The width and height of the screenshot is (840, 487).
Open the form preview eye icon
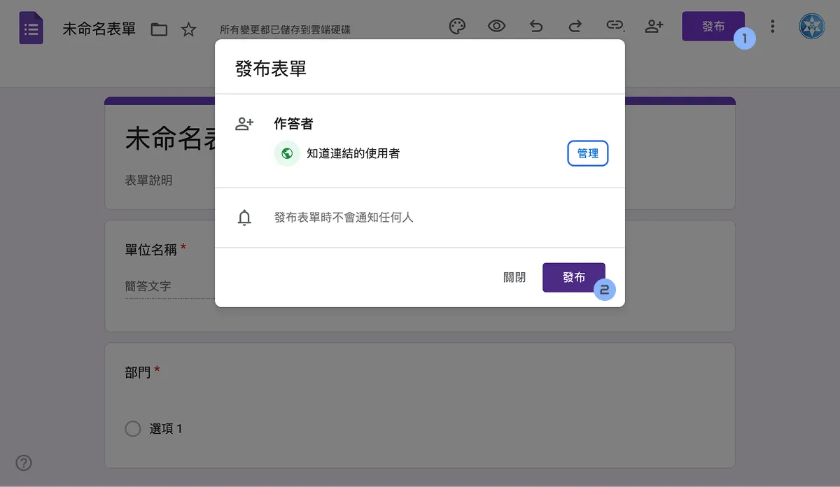496,26
